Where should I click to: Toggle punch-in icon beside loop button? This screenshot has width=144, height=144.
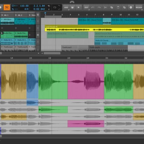(x=59, y=6)
